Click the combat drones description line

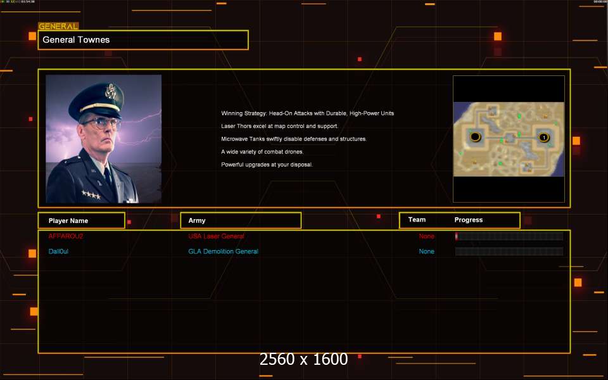coord(262,151)
